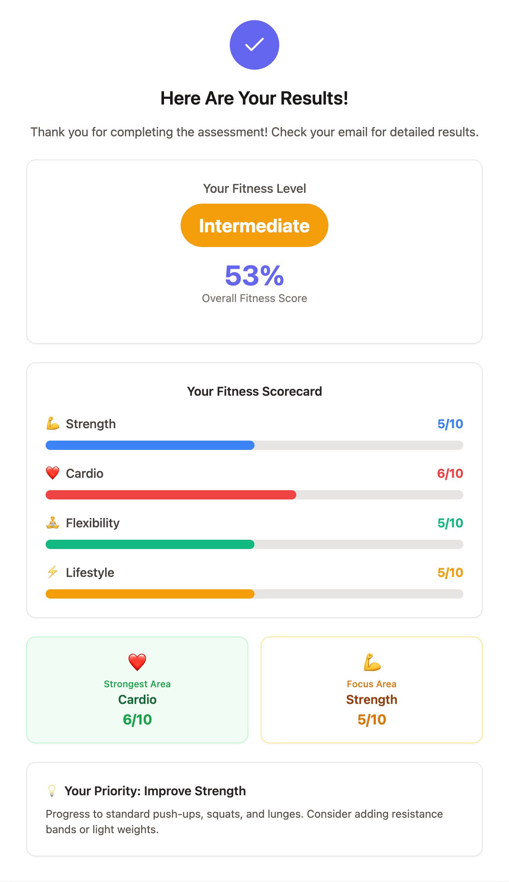Select the Focus Area Strength card
The image size is (509, 882).
click(x=372, y=690)
